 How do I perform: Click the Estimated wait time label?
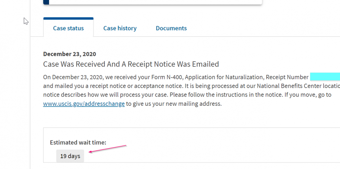coord(78,142)
